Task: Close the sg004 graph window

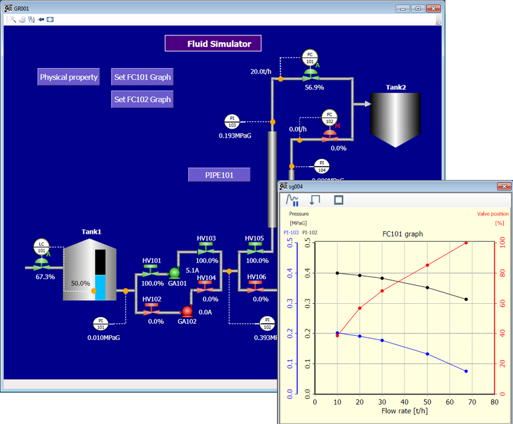Action: click(502, 187)
